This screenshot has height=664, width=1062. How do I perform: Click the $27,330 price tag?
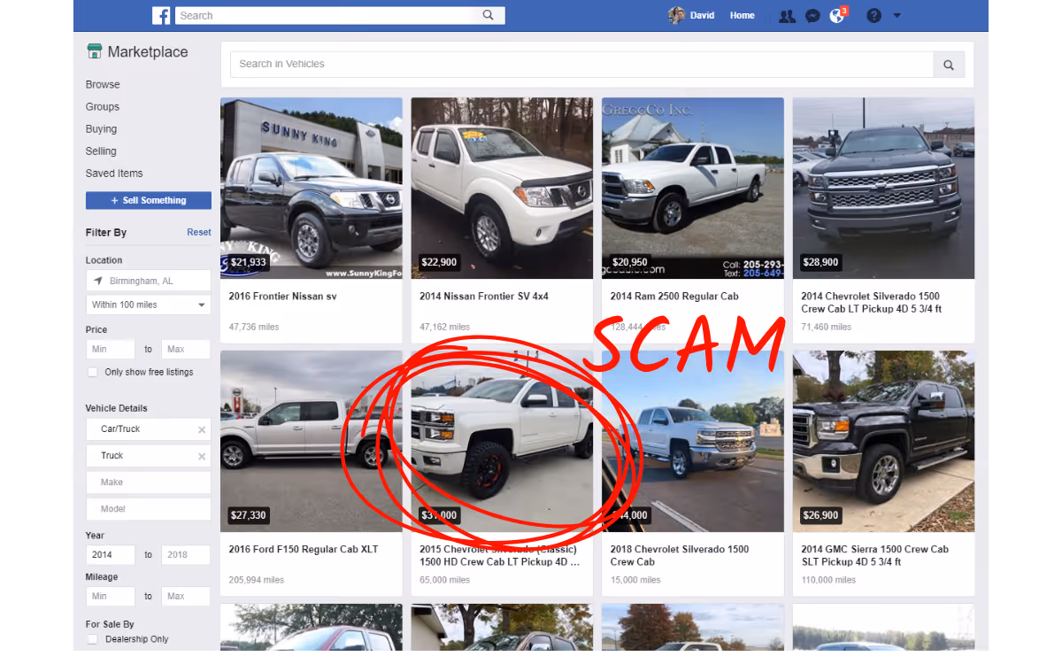(249, 515)
